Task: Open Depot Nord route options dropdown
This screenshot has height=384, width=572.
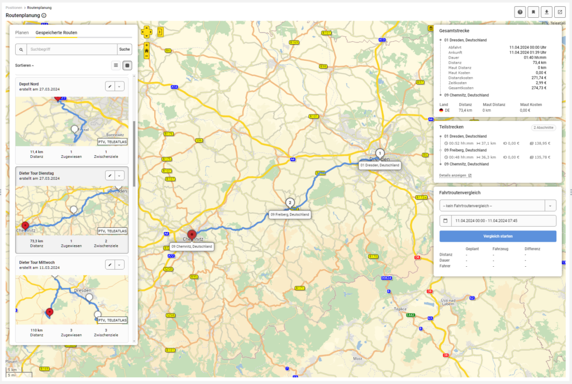Action: pyautogui.click(x=120, y=87)
